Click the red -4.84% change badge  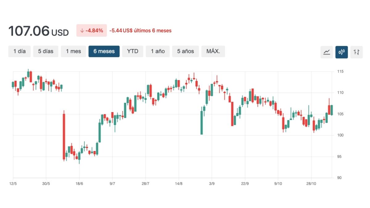(92, 31)
